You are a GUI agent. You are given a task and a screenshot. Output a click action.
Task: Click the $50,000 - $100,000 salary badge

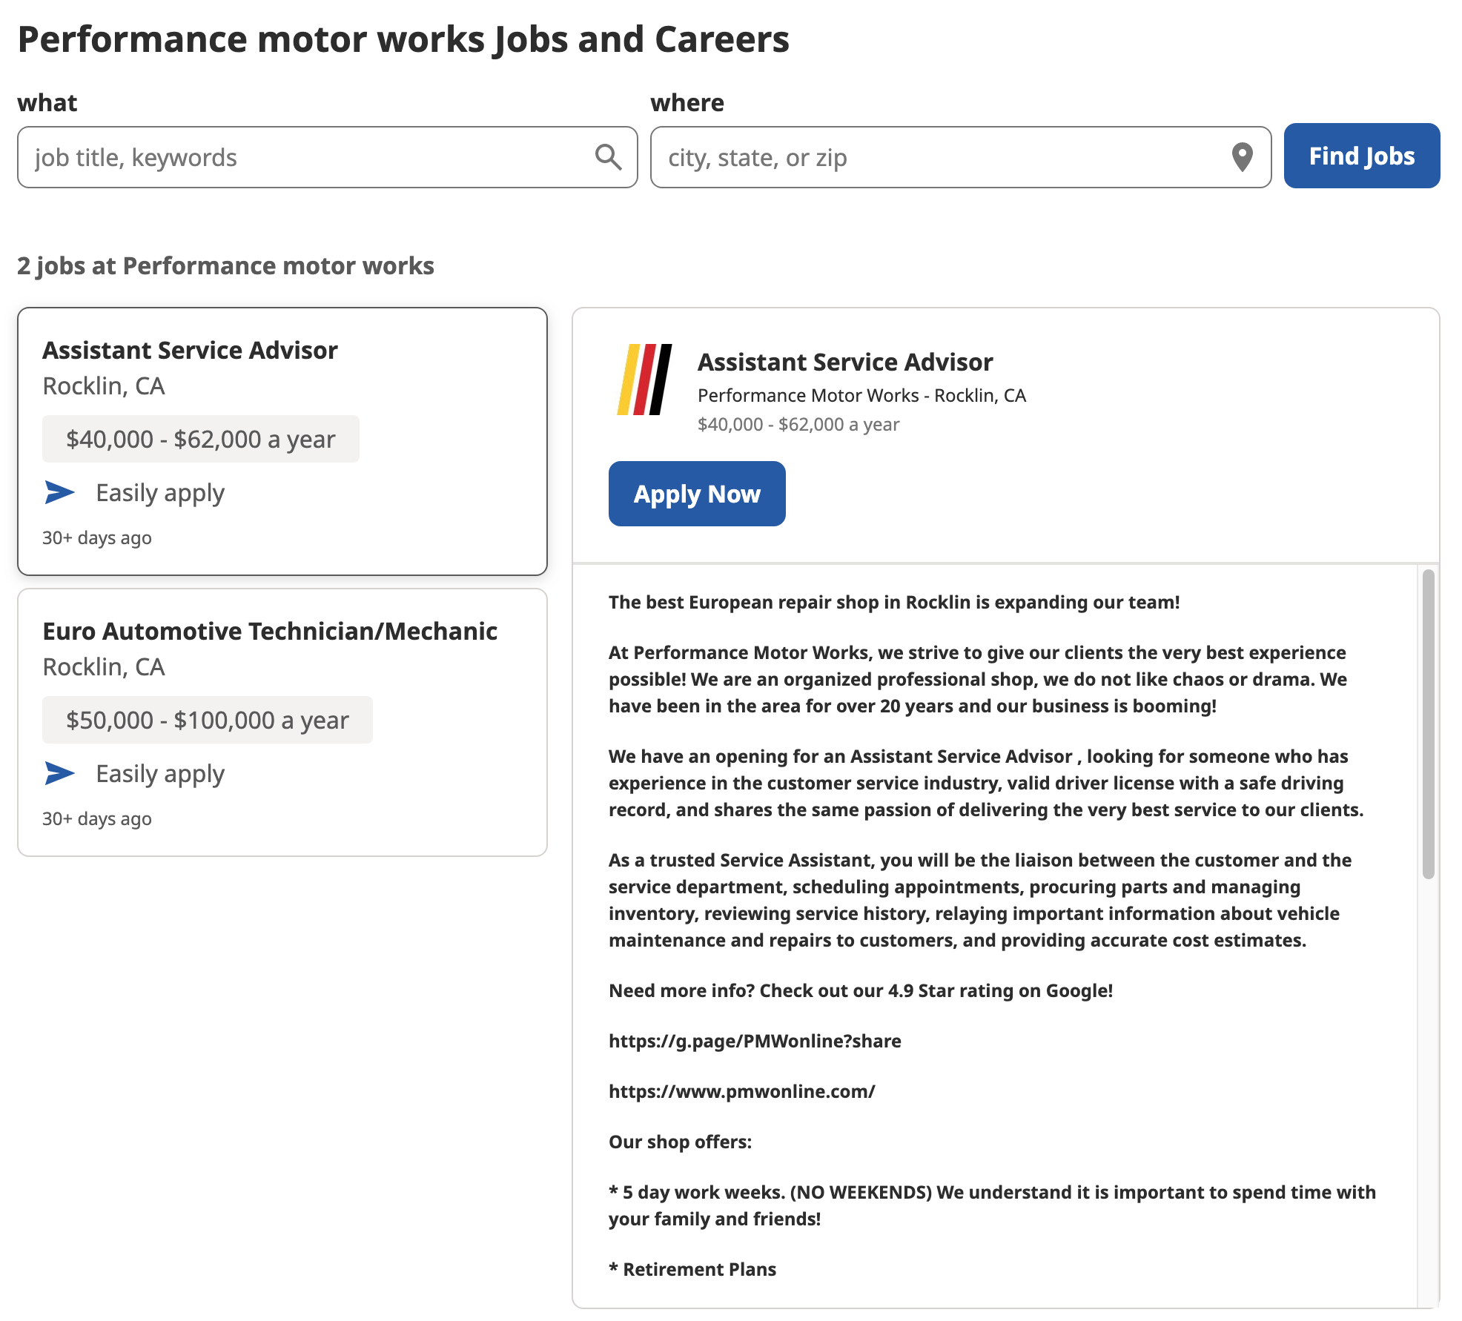tap(207, 720)
